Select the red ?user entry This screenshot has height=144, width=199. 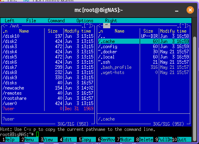point(48,109)
